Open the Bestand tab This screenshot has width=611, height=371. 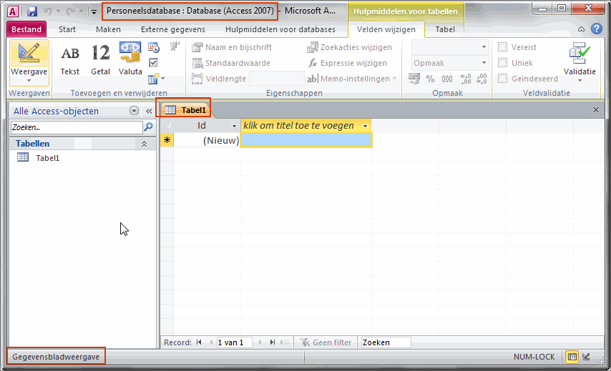pyautogui.click(x=26, y=29)
